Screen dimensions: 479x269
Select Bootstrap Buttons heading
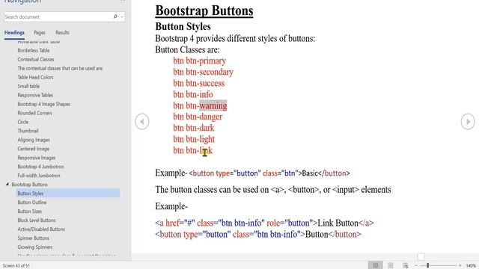pos(30,185)
